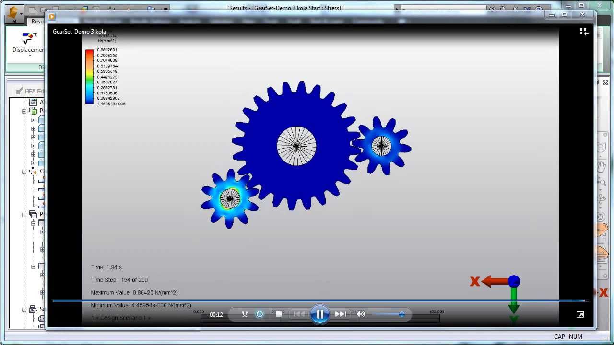Toggle shuffle mode in media player
Viewport: 614px width, 345px height.
245,314
